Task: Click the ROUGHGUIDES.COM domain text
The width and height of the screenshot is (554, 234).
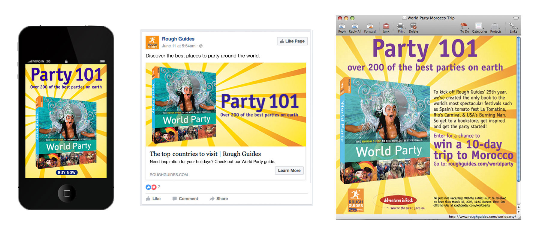Action: point(169,175)
